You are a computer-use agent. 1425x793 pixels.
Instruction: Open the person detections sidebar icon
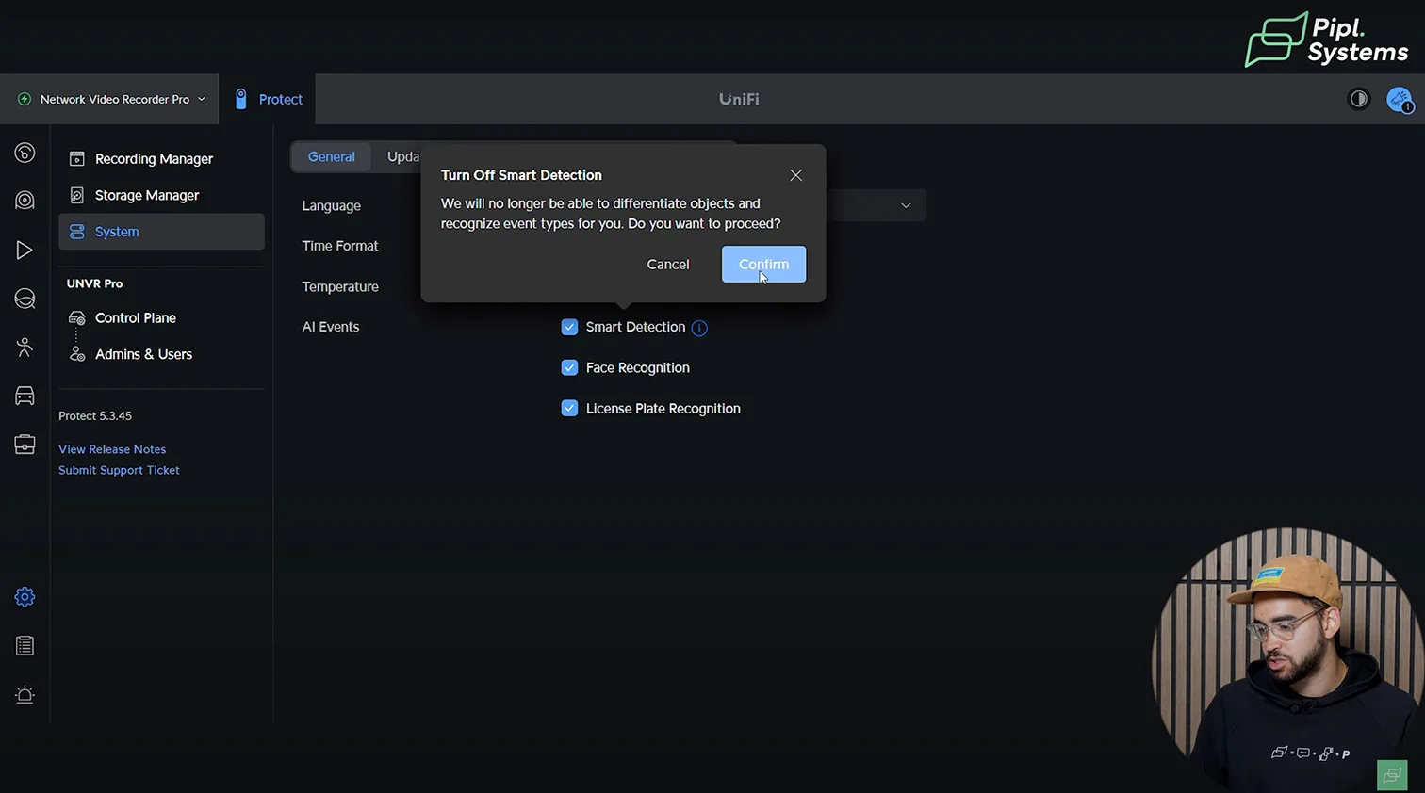[25, 348]
